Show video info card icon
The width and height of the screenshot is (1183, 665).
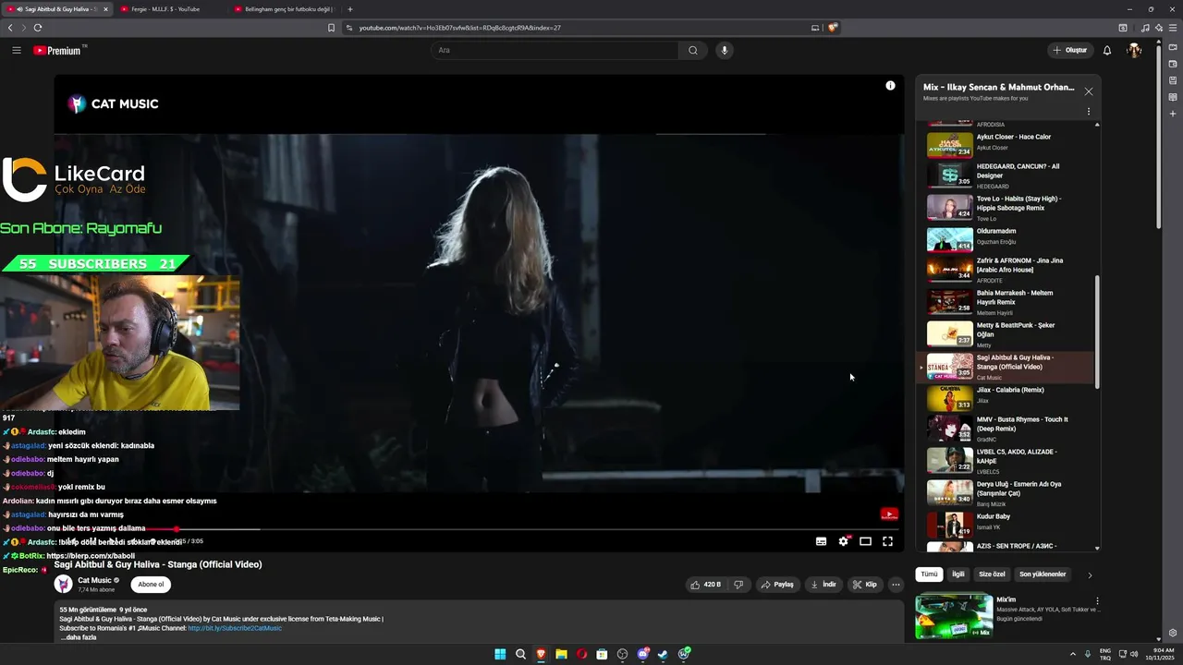pos(890,85)
